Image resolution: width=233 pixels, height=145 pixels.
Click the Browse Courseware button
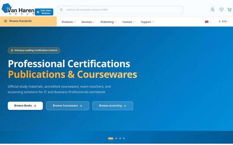[x=68, y=106]
